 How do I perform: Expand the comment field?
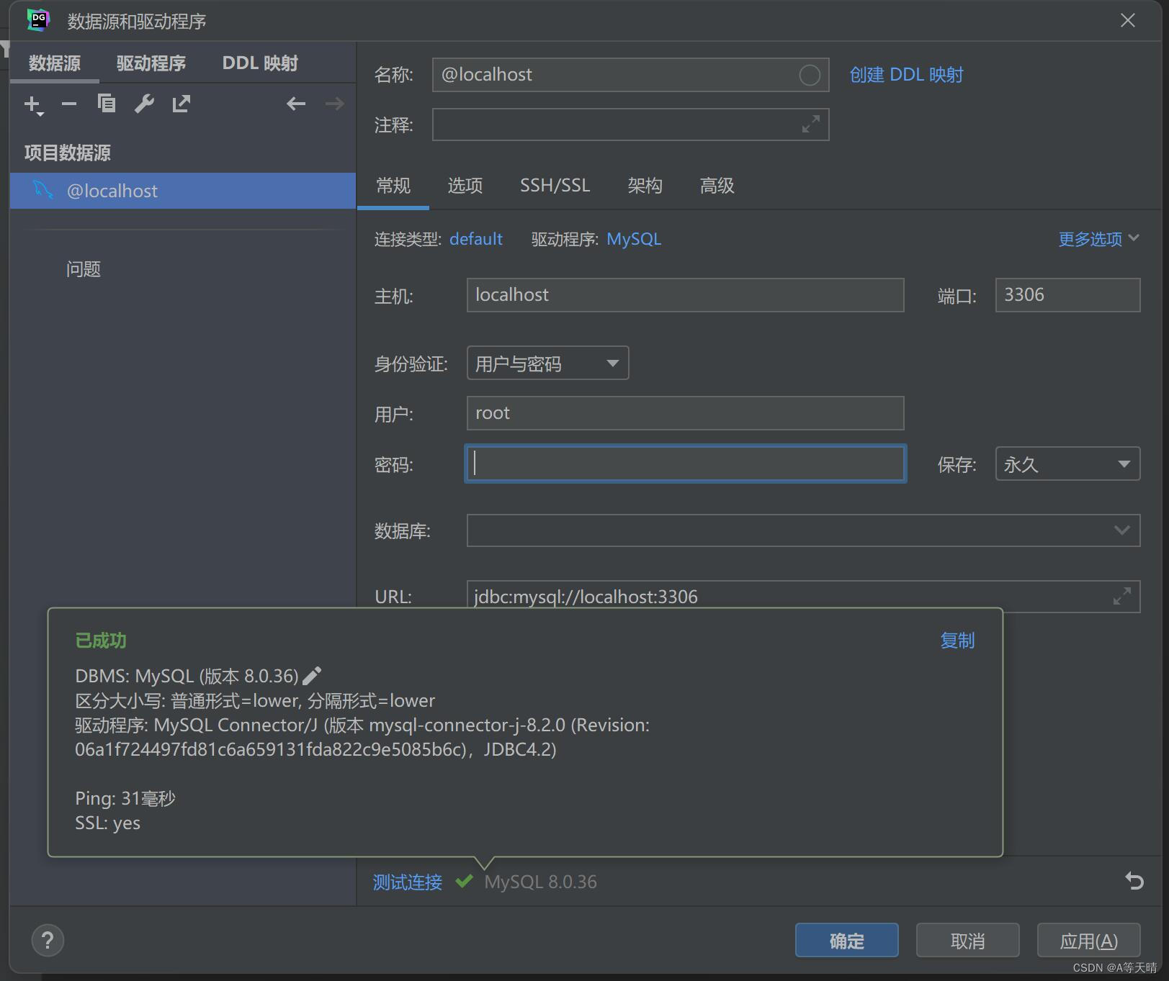811,125
